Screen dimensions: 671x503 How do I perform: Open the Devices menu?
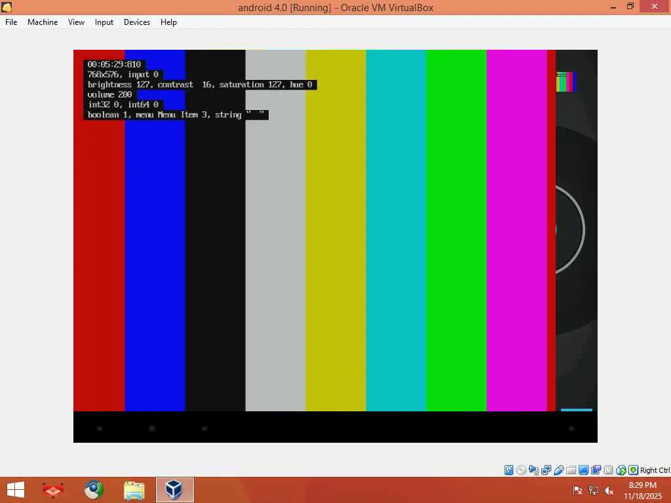pyautogui.click(x=136, y=22)
